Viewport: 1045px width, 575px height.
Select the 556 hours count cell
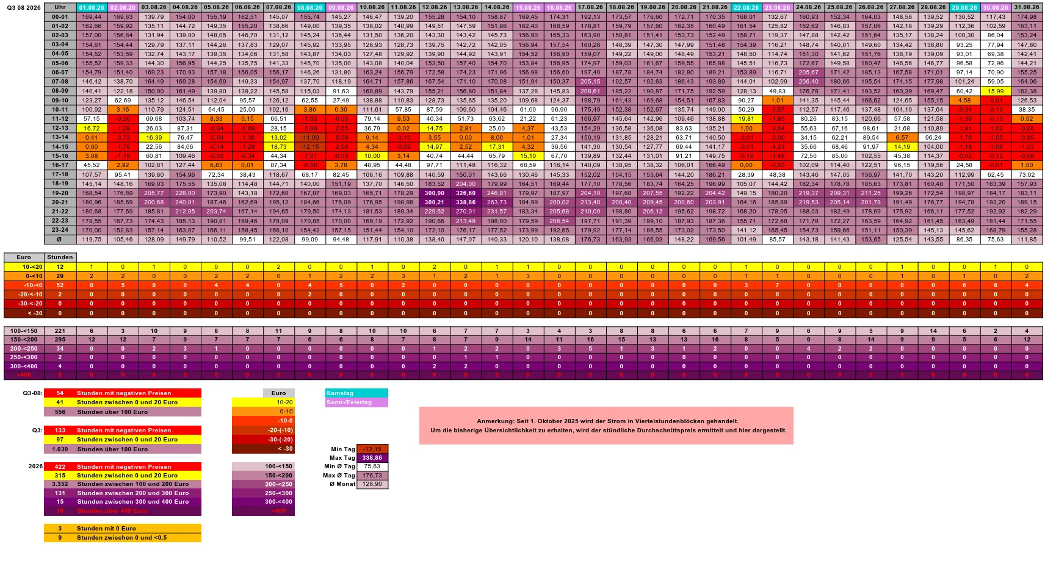pos(60,412)
